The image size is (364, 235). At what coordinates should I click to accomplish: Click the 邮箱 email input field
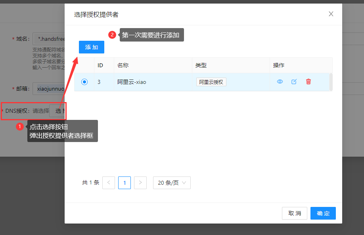[52, 89]
